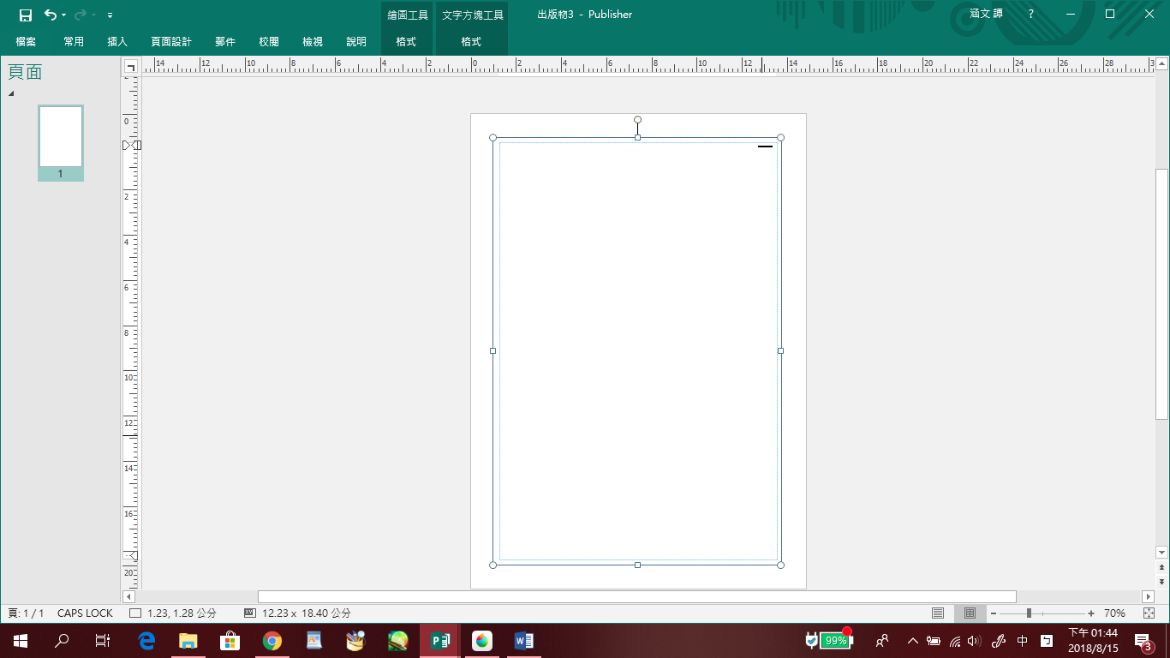1170x658 pixels.
Task: Select the page 1 thumbnail
Action: 60,137
